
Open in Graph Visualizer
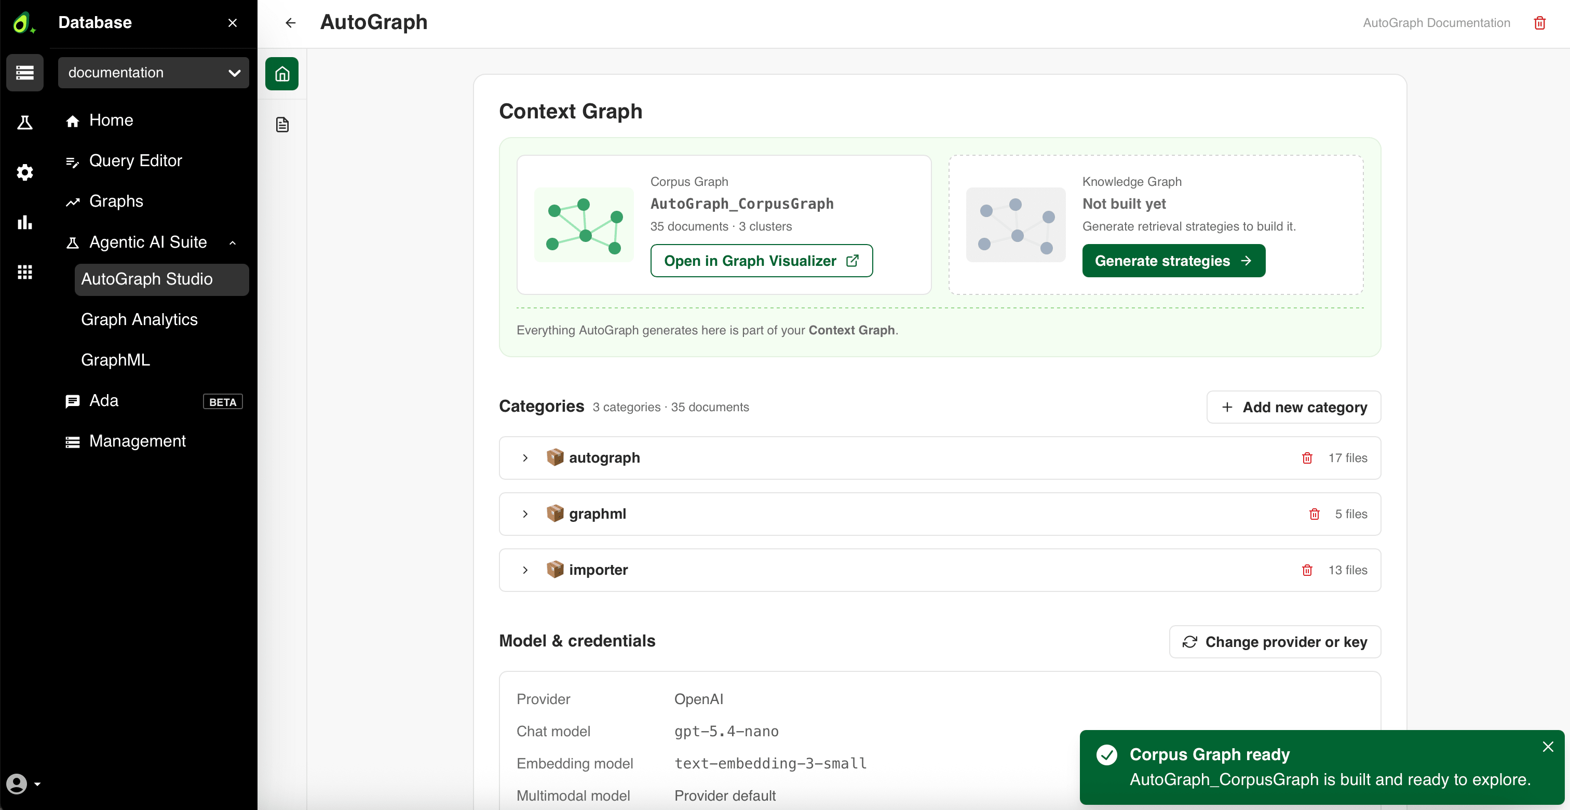click(x=761, y=261)
